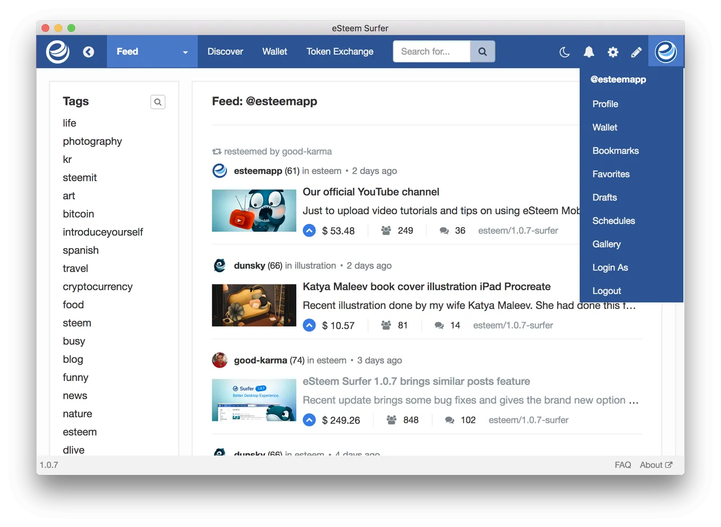
Task: Show voters icon next to 848
Action: pyautogui.click(x=391, y=420)
